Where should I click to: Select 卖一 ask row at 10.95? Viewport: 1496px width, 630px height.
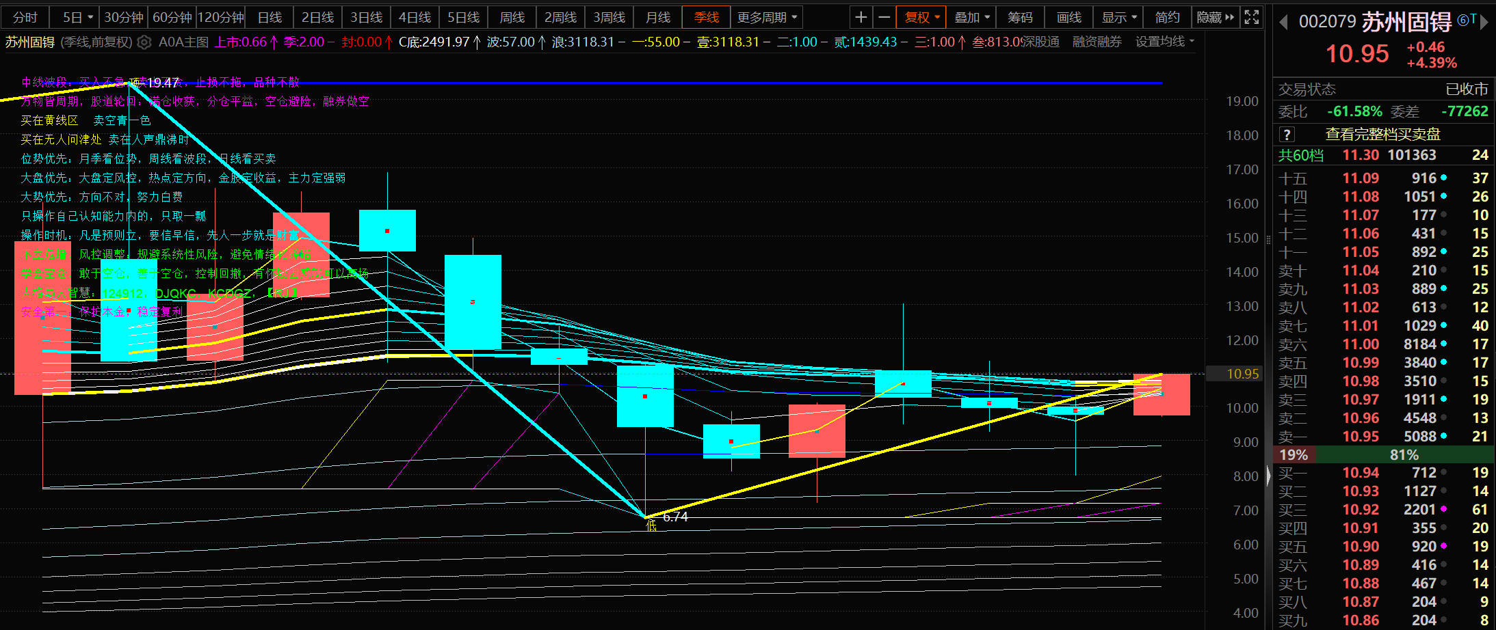[x=1384, y=437]
